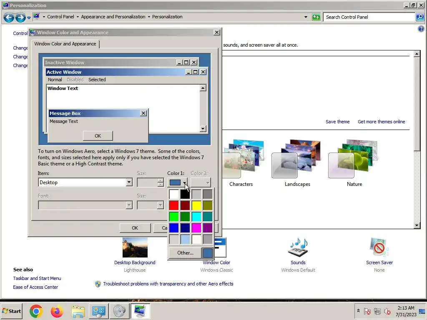Pick the light blue color swatch

pos(185,240)
